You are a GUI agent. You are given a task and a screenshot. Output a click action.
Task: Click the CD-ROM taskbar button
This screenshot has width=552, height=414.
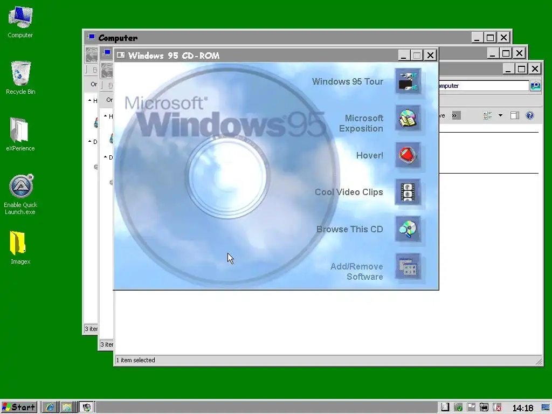coord(87,408)
